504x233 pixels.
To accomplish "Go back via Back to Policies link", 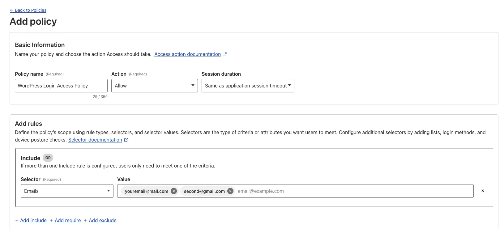I will coord(28,10).
